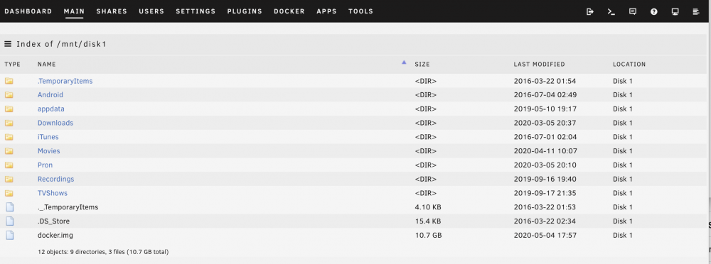This screenshot has height=264, width=711.
Task: Open the .TemporaryItems folder link
Action: [x=65, y=81]
